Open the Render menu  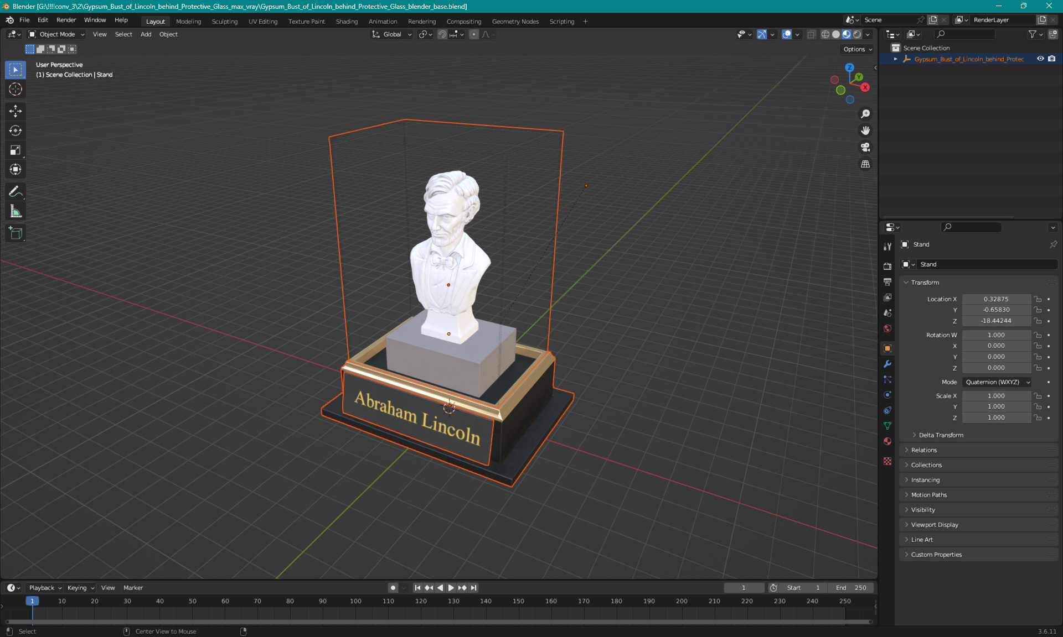click(66, 20)
